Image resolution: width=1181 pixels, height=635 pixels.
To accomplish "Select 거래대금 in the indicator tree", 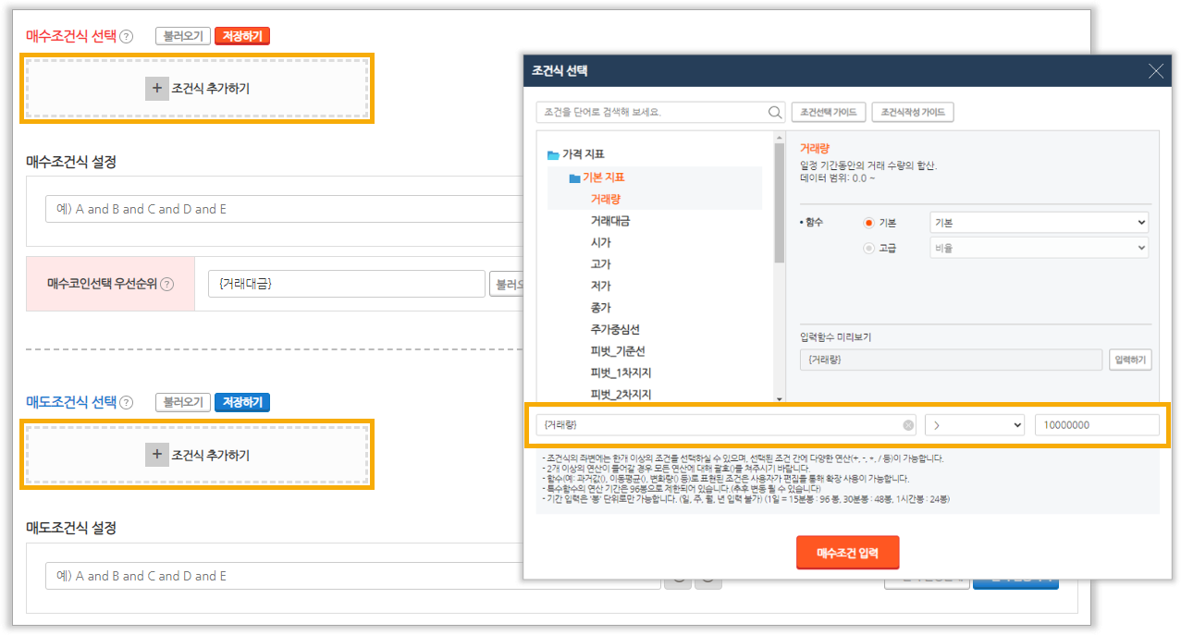I will (610, 221).
